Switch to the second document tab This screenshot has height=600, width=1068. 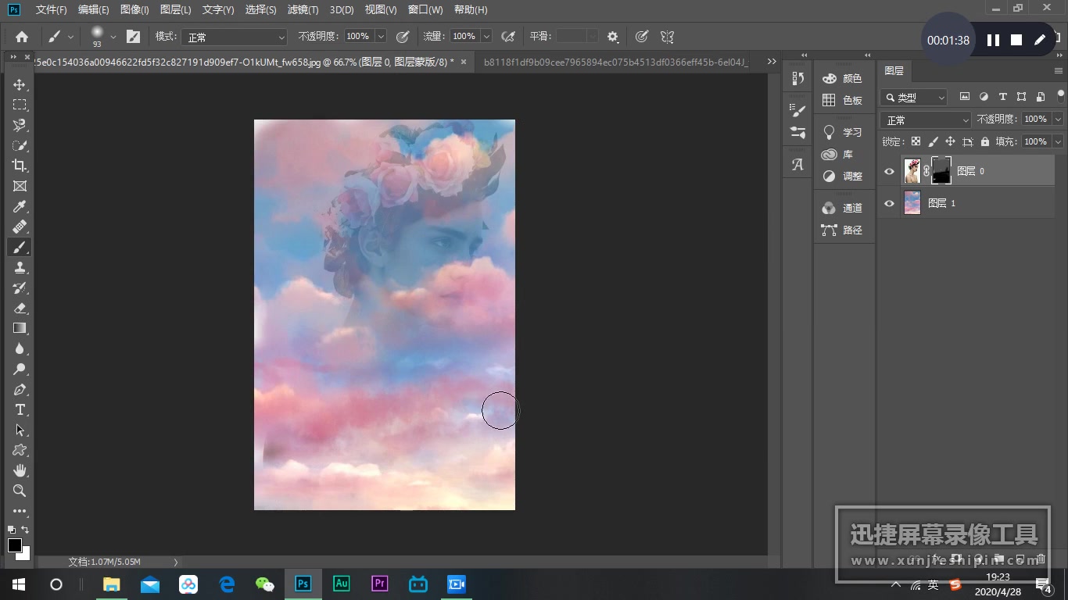click(x=615, y=62)
